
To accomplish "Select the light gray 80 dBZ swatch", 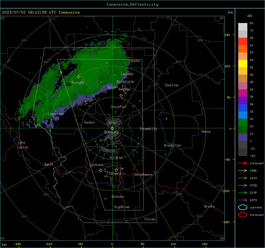I will point(243,27).
